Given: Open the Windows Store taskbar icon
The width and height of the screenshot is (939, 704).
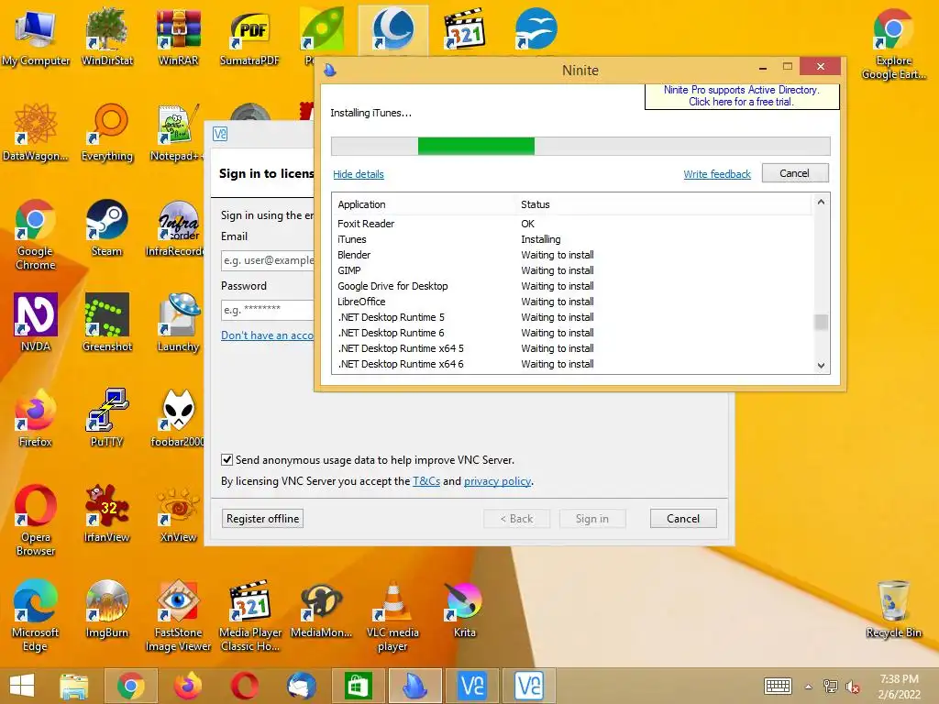Looking at the screenshot, I should 359,686.
